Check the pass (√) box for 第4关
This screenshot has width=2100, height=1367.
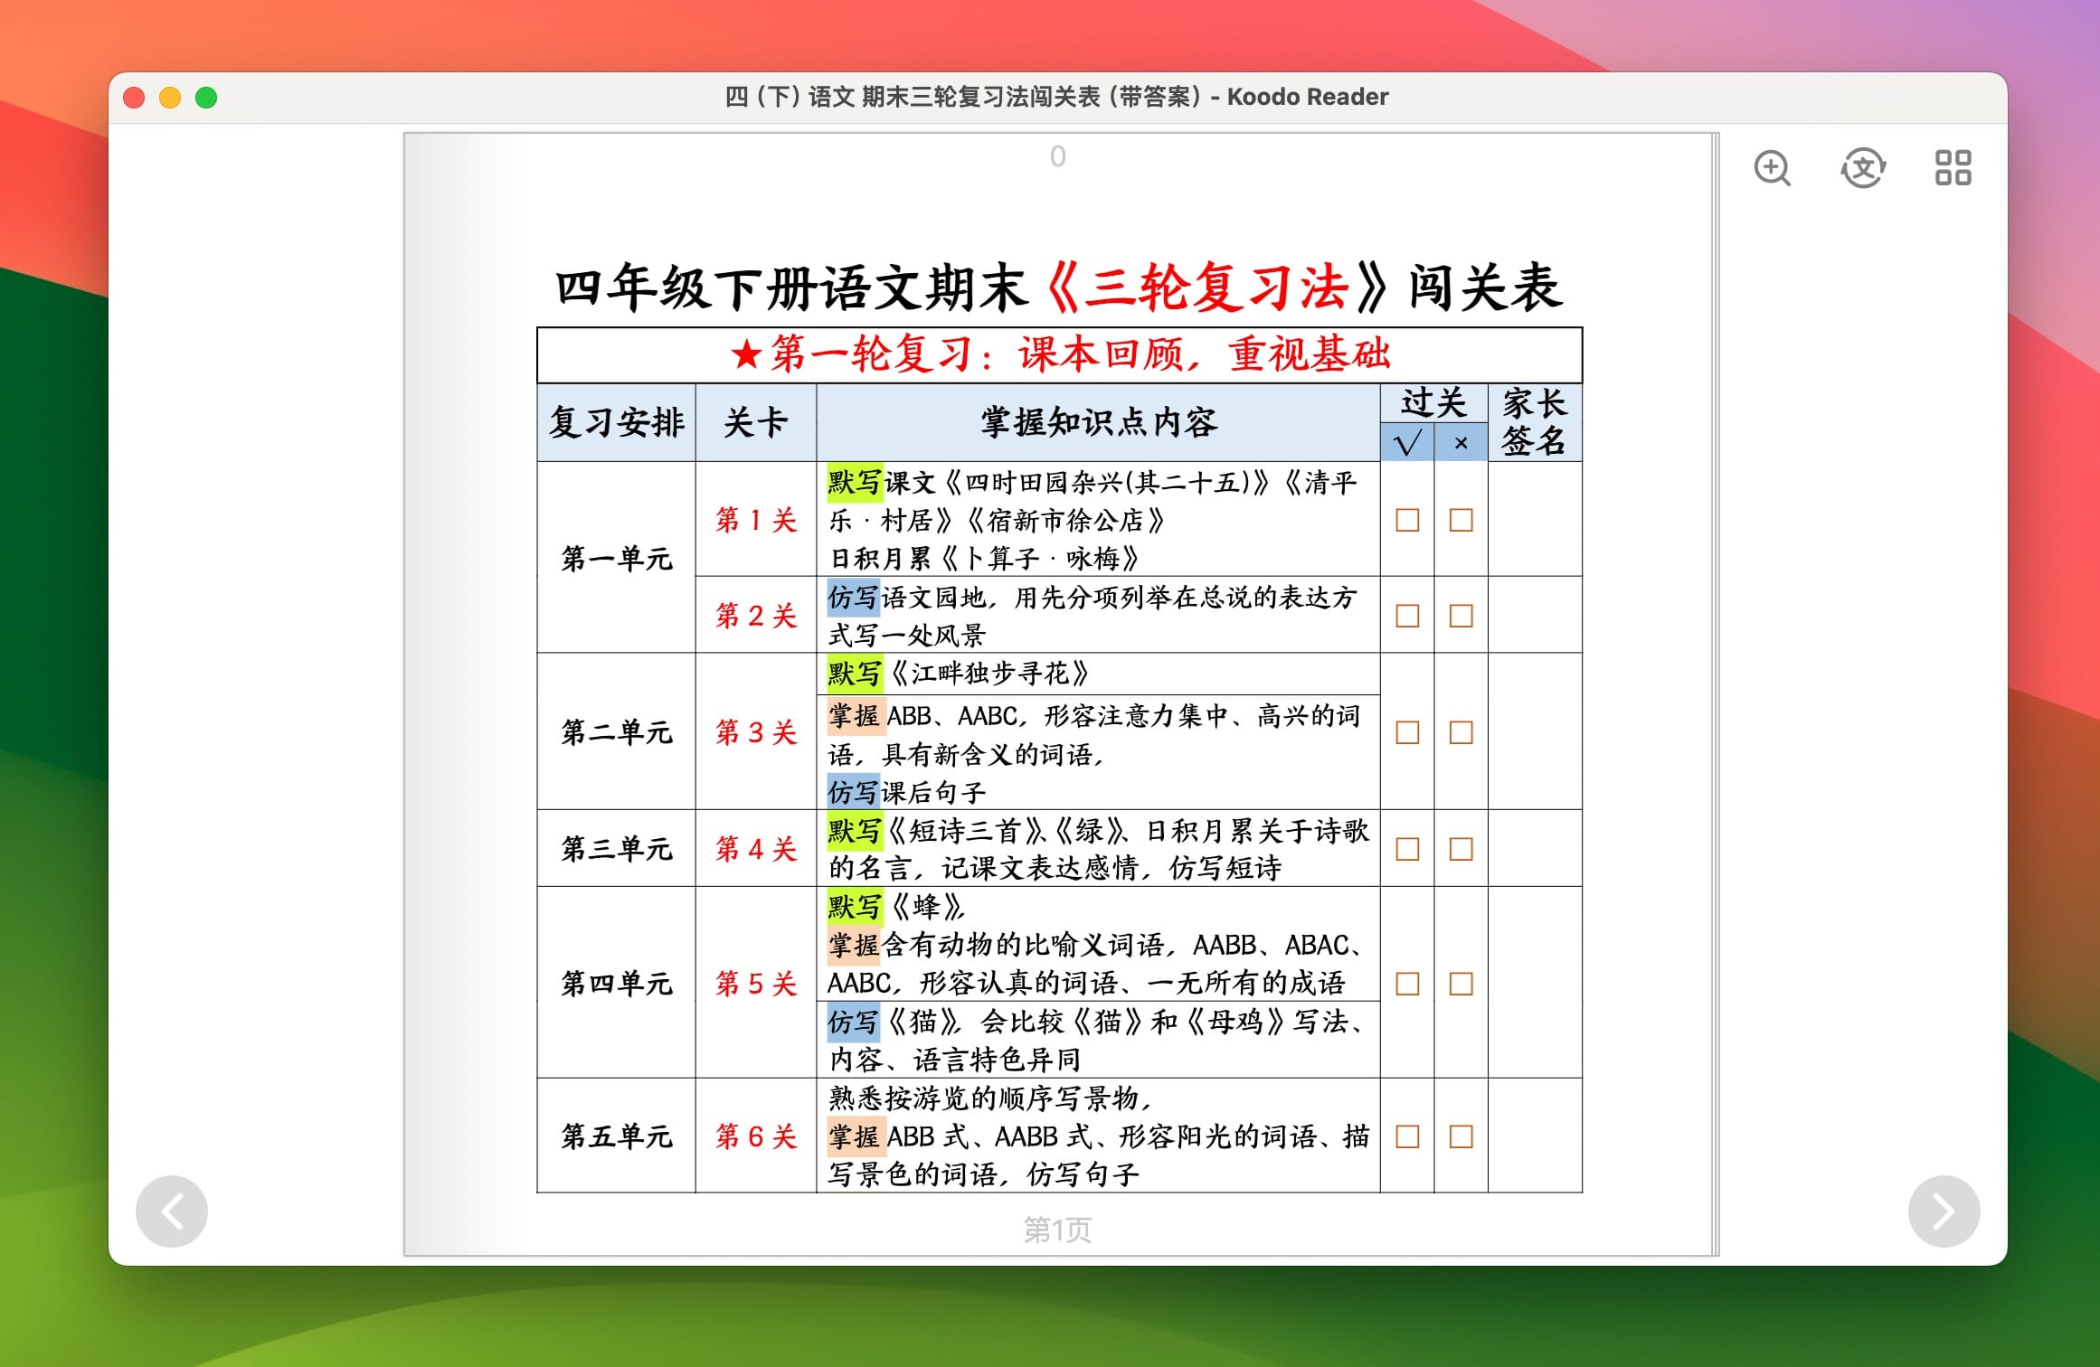coord(1407,848)
